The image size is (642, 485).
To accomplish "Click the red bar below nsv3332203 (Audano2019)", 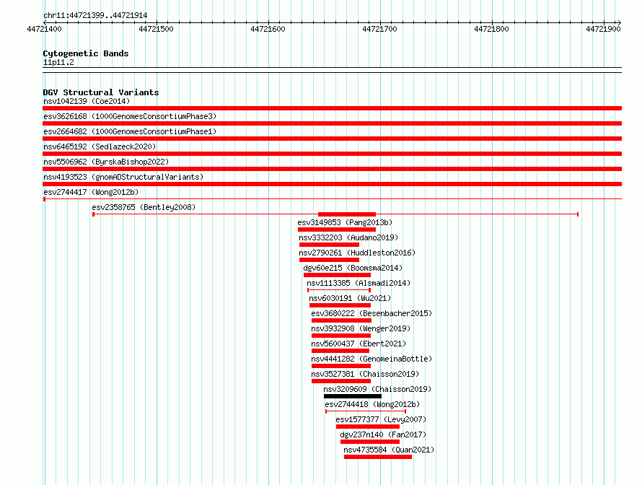I will (x=329, y=245).
